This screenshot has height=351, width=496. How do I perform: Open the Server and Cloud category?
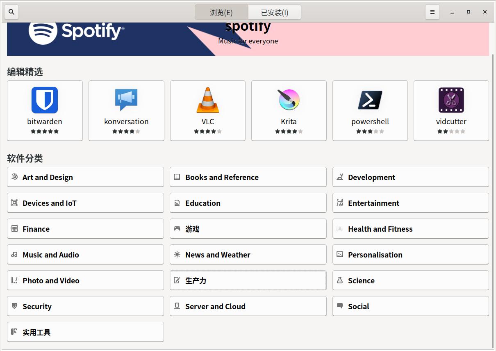click(x=248, y=306)
